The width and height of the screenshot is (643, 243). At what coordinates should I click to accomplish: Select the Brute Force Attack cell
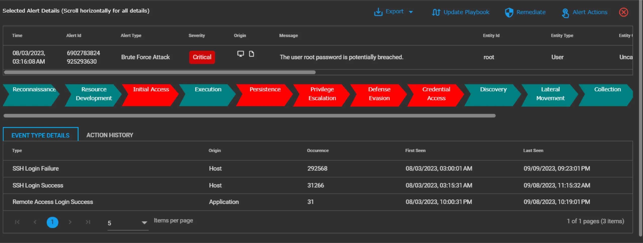click(x=145, y=57)
